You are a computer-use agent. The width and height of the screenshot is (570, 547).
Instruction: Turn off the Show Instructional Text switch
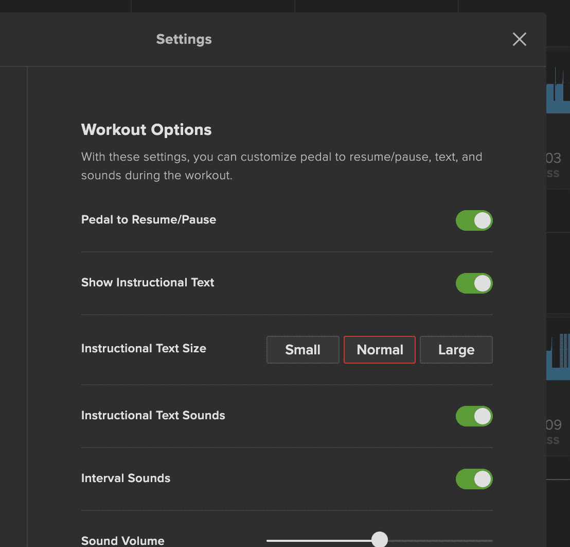point(474,283)
